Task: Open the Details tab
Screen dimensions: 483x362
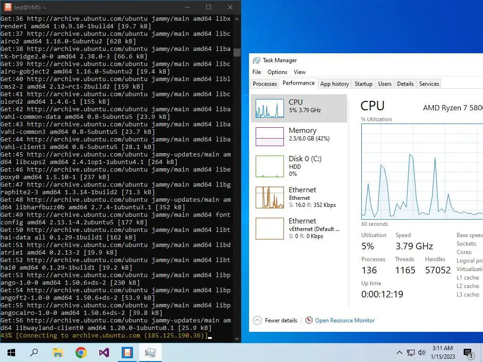Action: pyautogui.click(x=405, y=84)
